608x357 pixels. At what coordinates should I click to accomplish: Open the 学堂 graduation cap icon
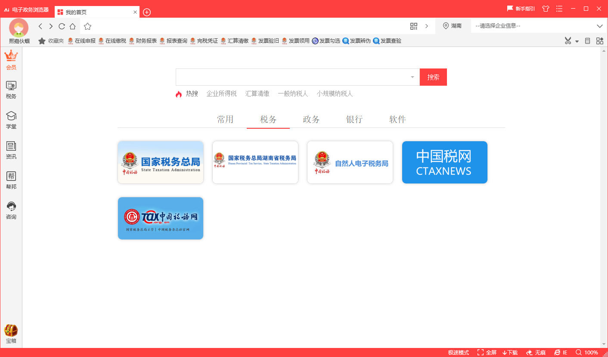click(x=11, y=120)
